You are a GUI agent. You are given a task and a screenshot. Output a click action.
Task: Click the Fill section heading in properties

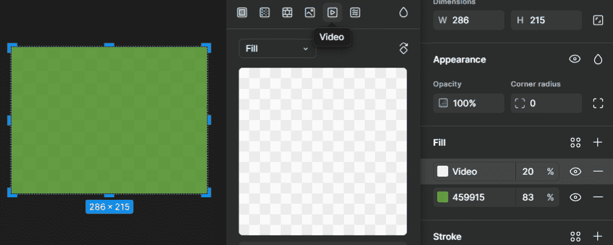(440, 142)
